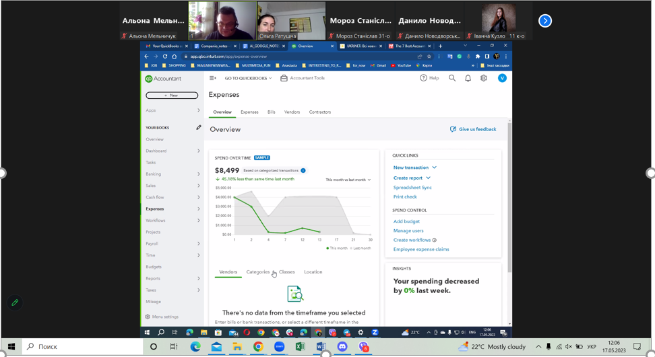Open the Add budget link
Viewport: 655px width, 357px height.
pyautogui.click(x=406, y=222)
